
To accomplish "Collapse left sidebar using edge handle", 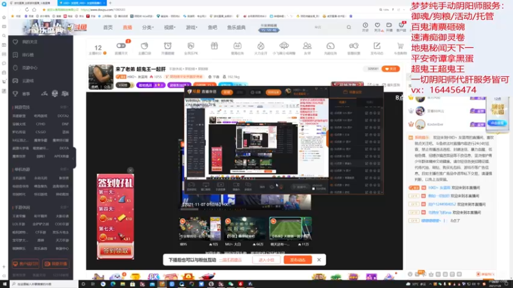I will click(74, 158).
